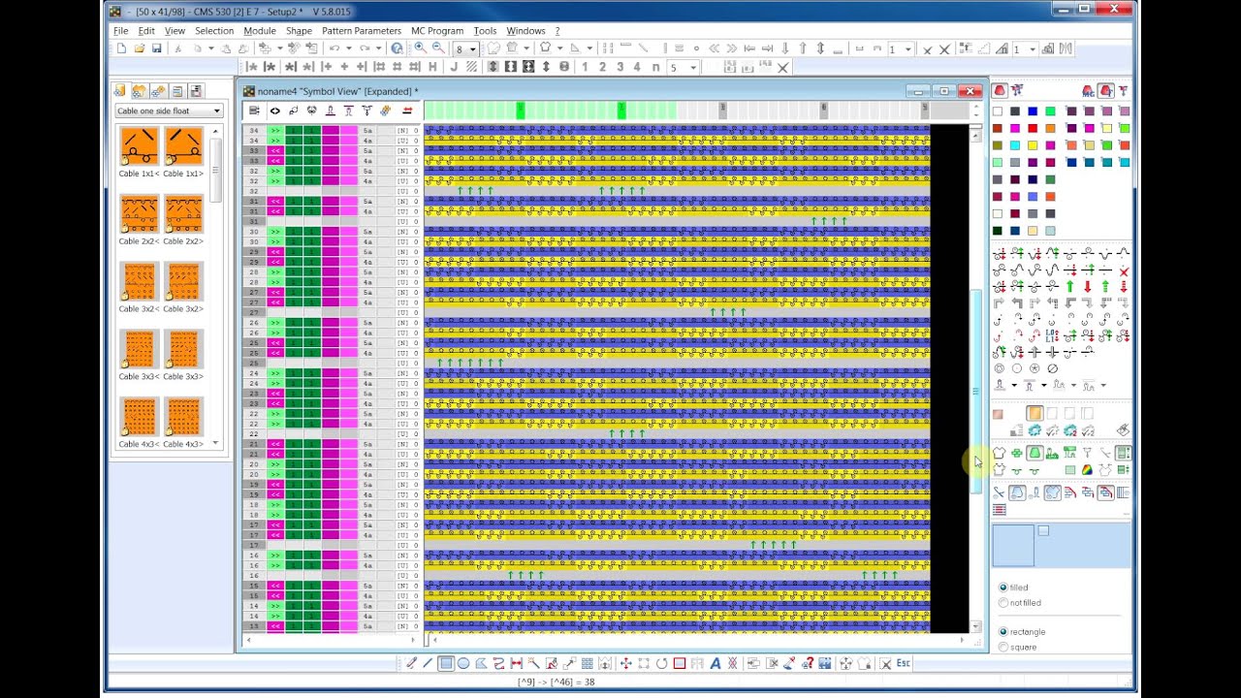
Task: Open the Module menu
Action: (x=260, y=31)
